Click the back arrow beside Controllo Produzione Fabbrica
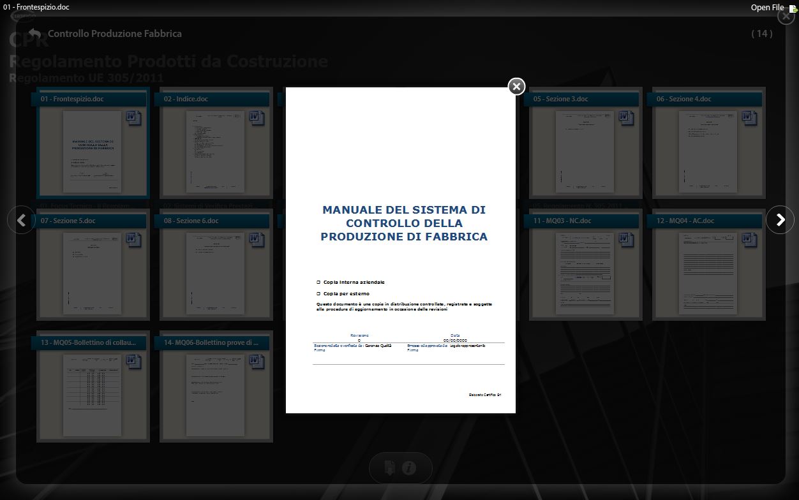799x500 pixels. click(x=34, y=34)
